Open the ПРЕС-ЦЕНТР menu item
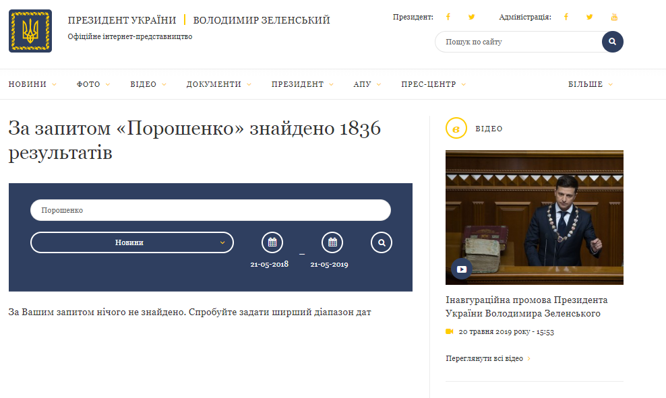Viewport: 666px width, 398px height. pyautogui.click(x=433, y=85)
